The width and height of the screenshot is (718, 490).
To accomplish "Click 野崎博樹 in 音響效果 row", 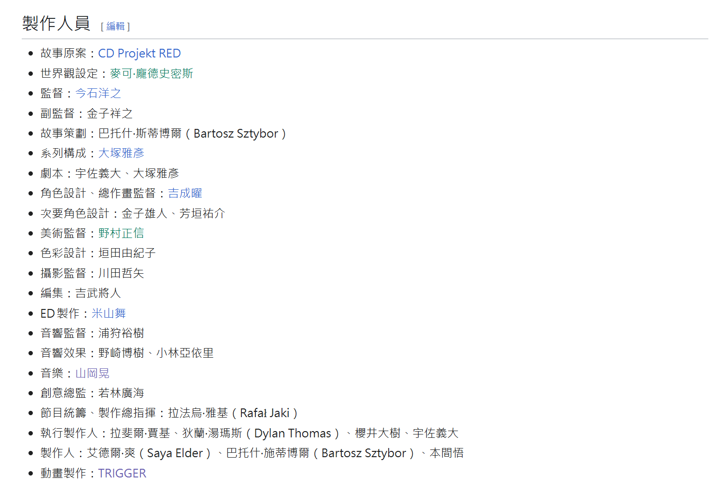I will tap(121, 353).
